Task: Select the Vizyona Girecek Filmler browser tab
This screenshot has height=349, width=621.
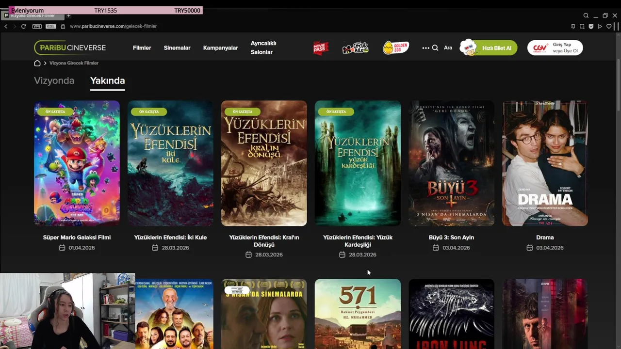Action: [x=32, y=16]
